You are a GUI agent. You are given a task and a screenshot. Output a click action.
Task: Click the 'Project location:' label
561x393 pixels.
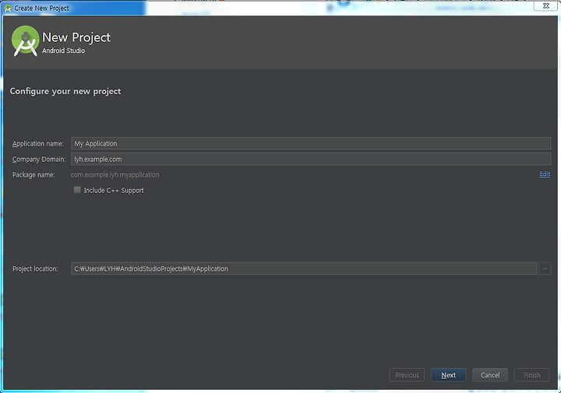[35, 268]
